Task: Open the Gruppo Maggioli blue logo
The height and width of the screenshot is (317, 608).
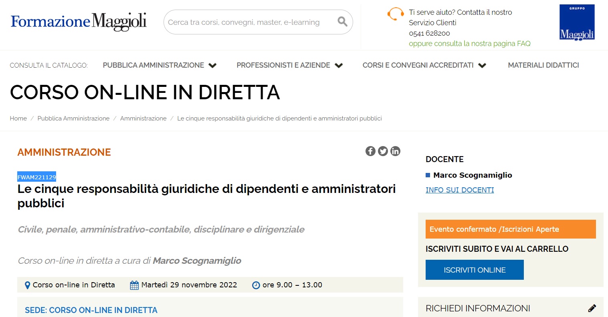Action: [x=577, y=22]
